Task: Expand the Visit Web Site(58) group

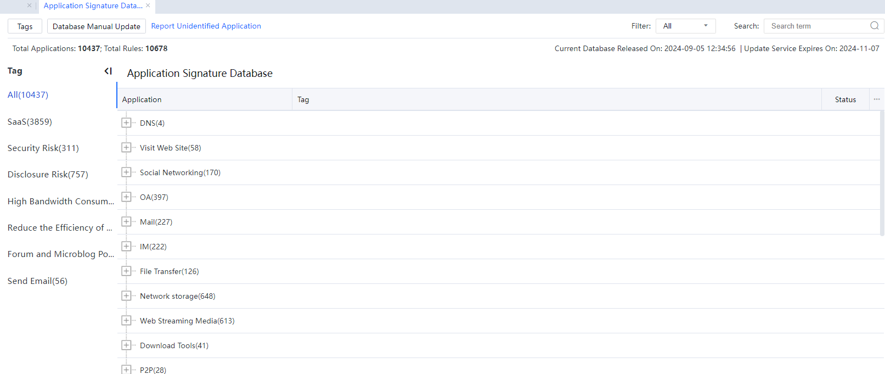Action: pos(126,148)
